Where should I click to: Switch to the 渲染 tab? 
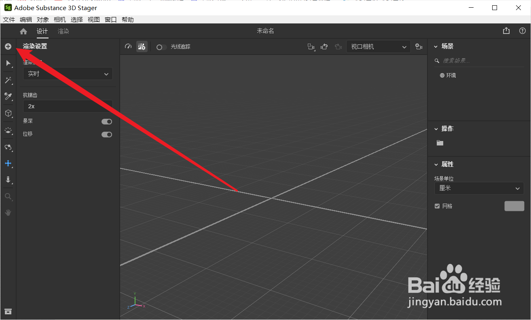[63, 31]
